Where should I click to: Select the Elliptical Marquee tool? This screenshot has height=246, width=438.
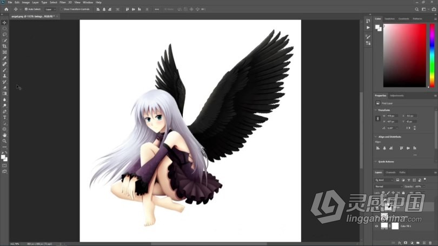4,29
